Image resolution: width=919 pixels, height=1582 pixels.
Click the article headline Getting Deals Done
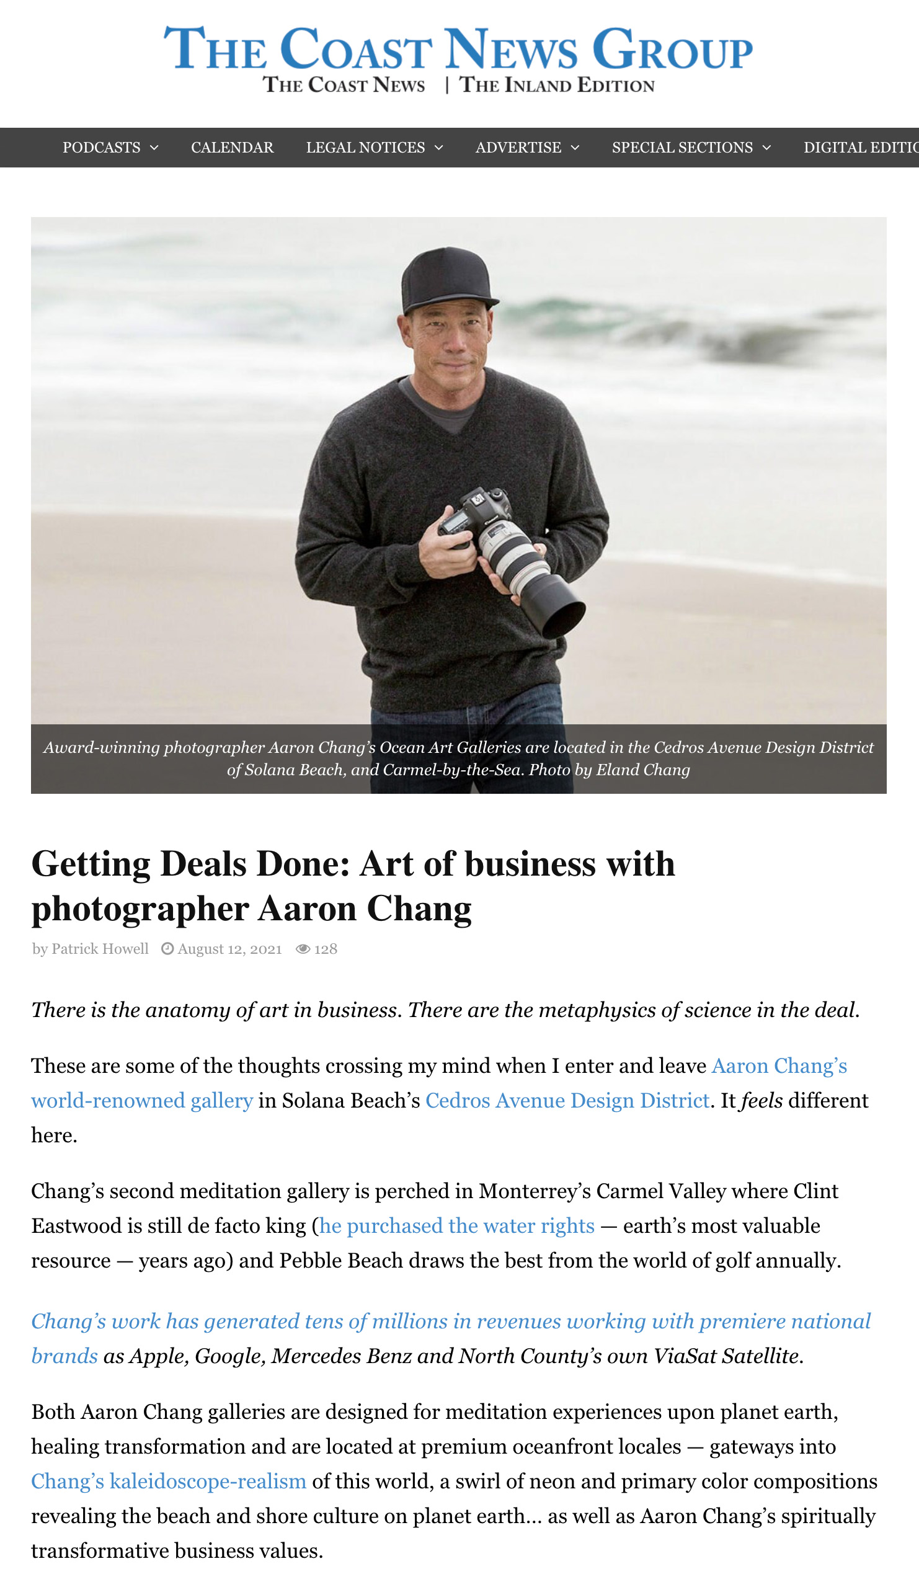point(353,886)
